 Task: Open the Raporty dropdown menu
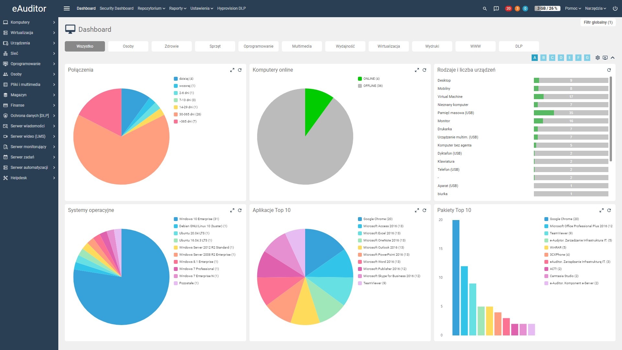coord(178,8)
